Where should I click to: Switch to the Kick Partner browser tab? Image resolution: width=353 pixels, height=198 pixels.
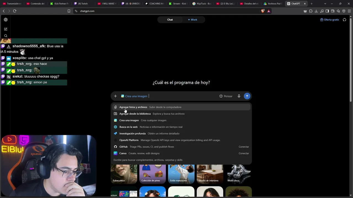[60, 4]
